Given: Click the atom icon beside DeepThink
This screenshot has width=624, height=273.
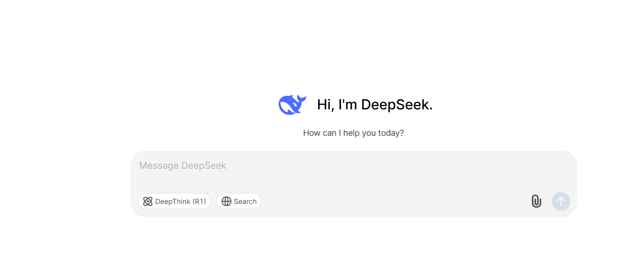Looking at the screenshot, I should [148, 201].
